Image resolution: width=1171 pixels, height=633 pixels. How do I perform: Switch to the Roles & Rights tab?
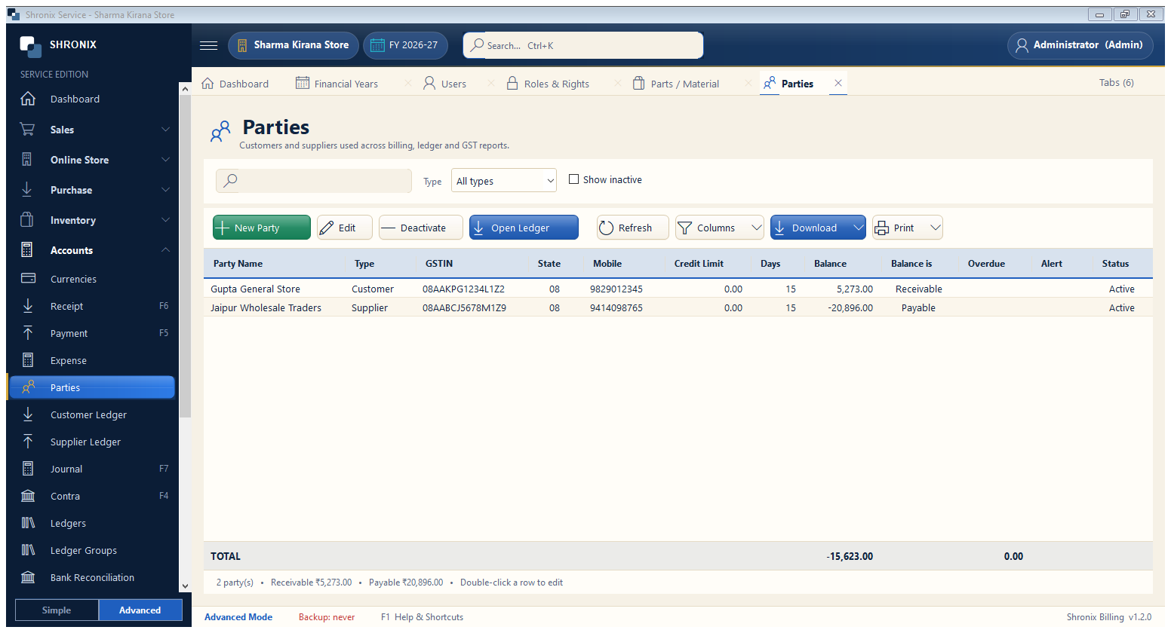click(x=557, y=84)
